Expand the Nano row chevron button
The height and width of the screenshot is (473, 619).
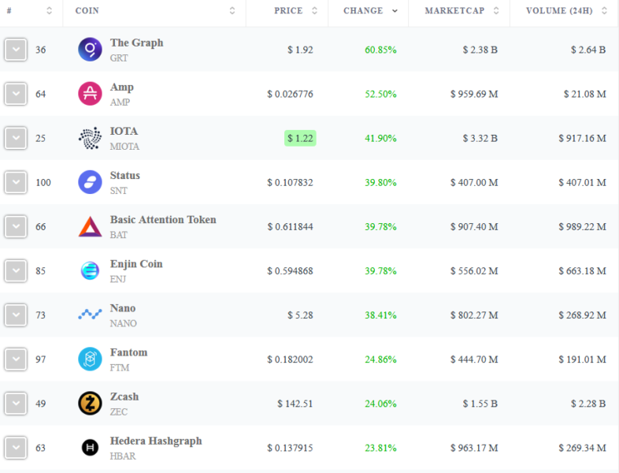click(x=16, y=315)
